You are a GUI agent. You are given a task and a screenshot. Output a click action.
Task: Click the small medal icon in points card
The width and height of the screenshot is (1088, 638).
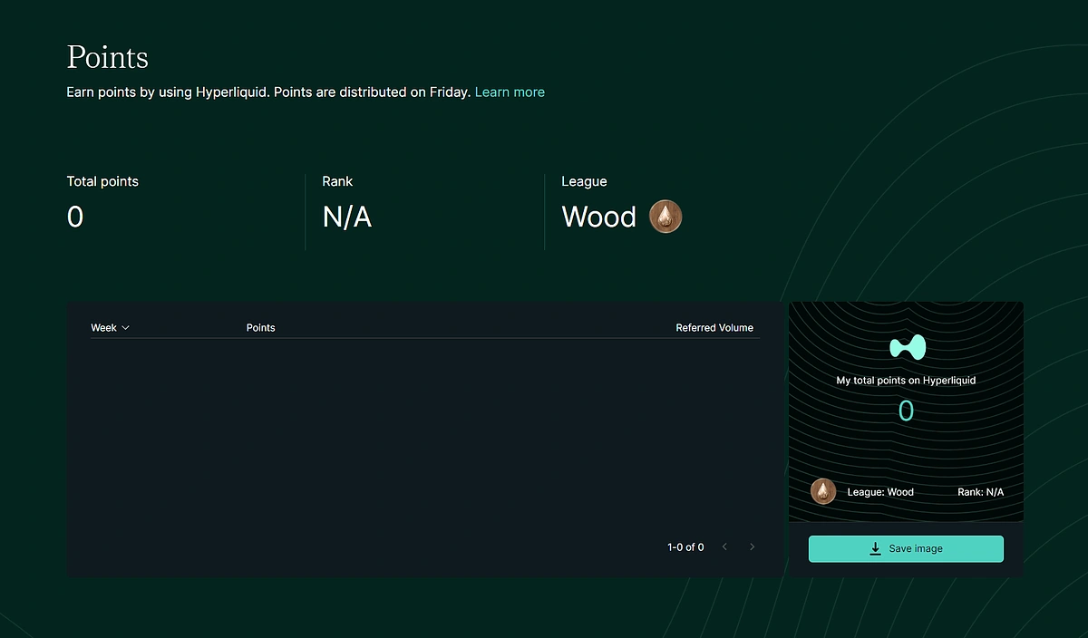pos(823,491)
